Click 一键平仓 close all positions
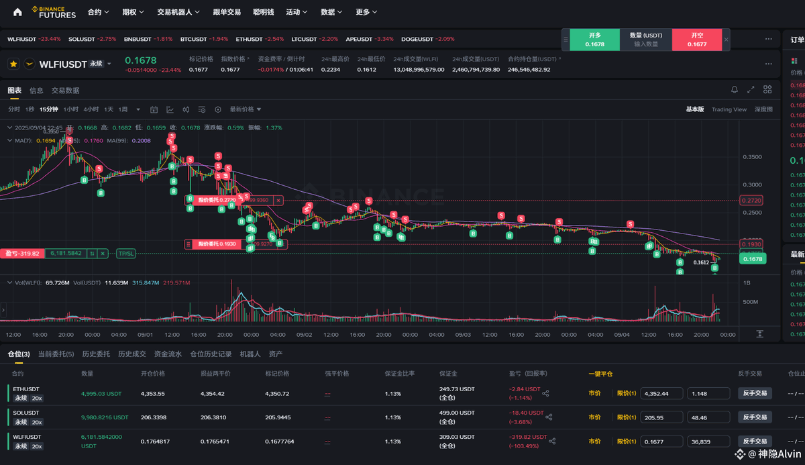Viewport: 805px width, 465px height. click(600, 374)
